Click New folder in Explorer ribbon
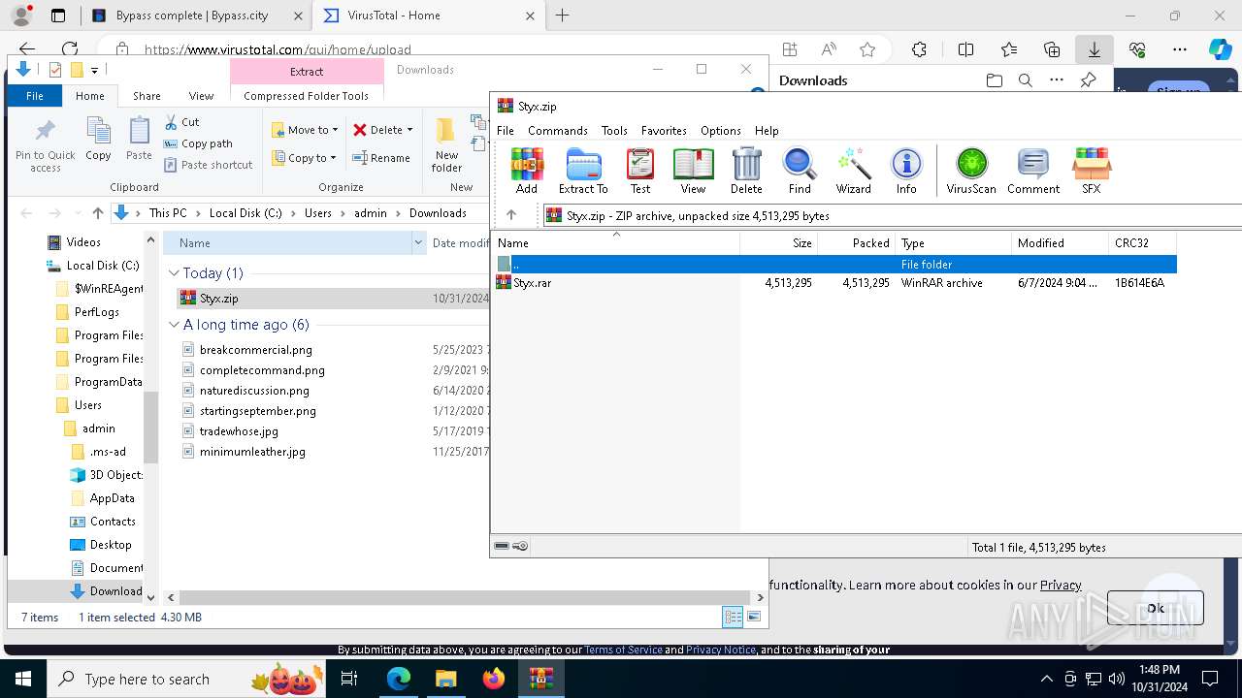1242x698 pixels. pyautogui.click(x=446, y=145)
